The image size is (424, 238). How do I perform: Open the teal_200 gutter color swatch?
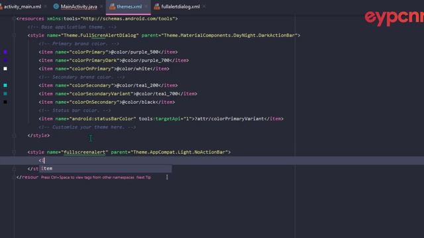point(5,85)
